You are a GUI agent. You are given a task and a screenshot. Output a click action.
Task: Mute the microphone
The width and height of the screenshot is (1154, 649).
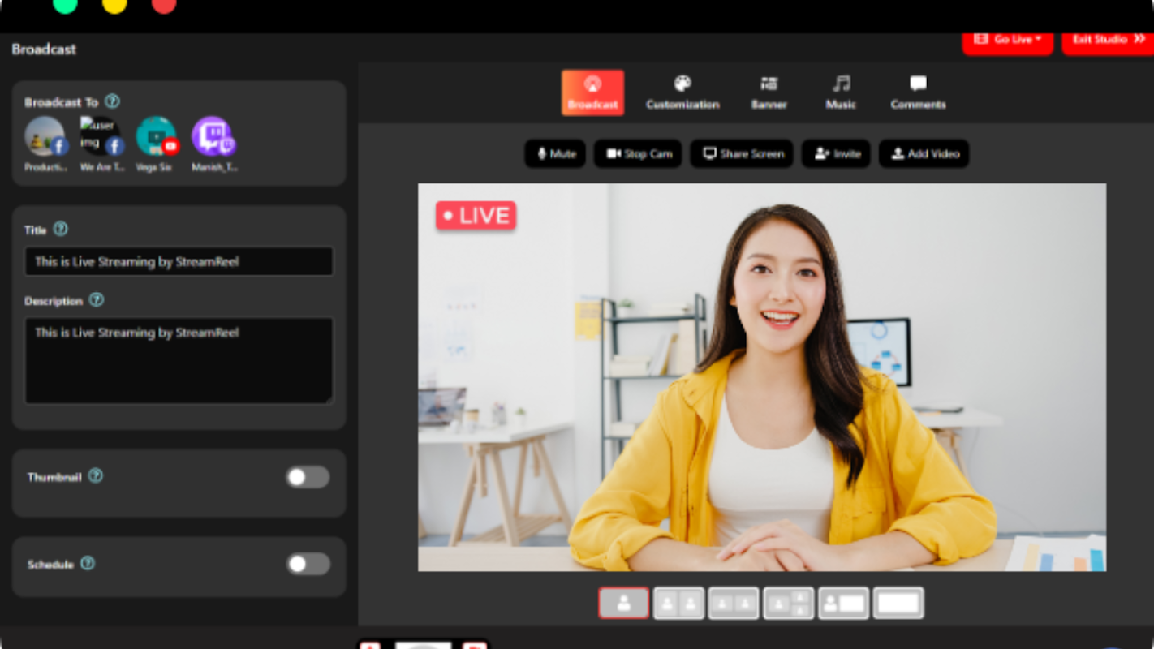tap(555, 153)
